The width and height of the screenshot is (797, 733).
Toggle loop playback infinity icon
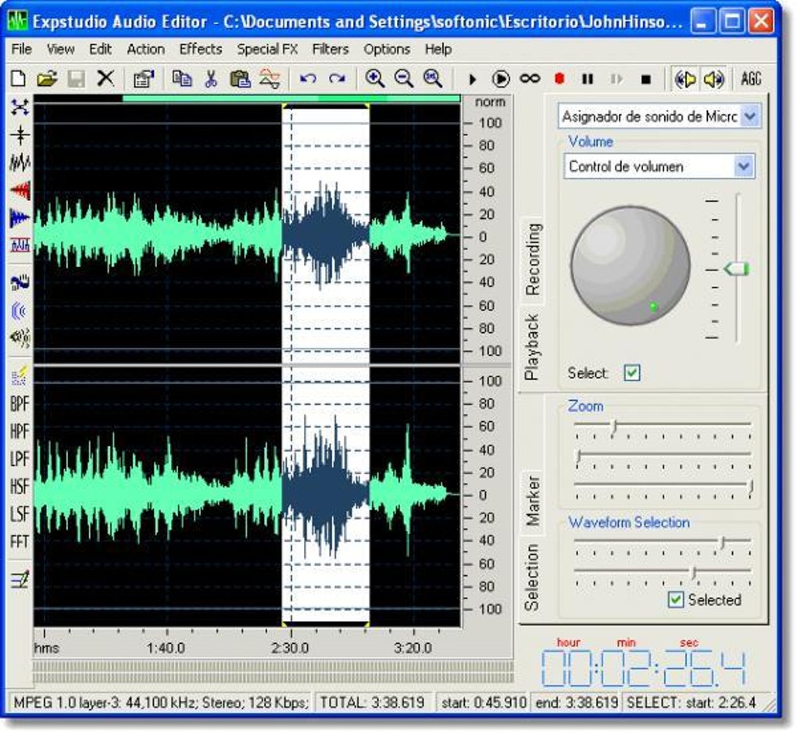click(x=530, y=79)
